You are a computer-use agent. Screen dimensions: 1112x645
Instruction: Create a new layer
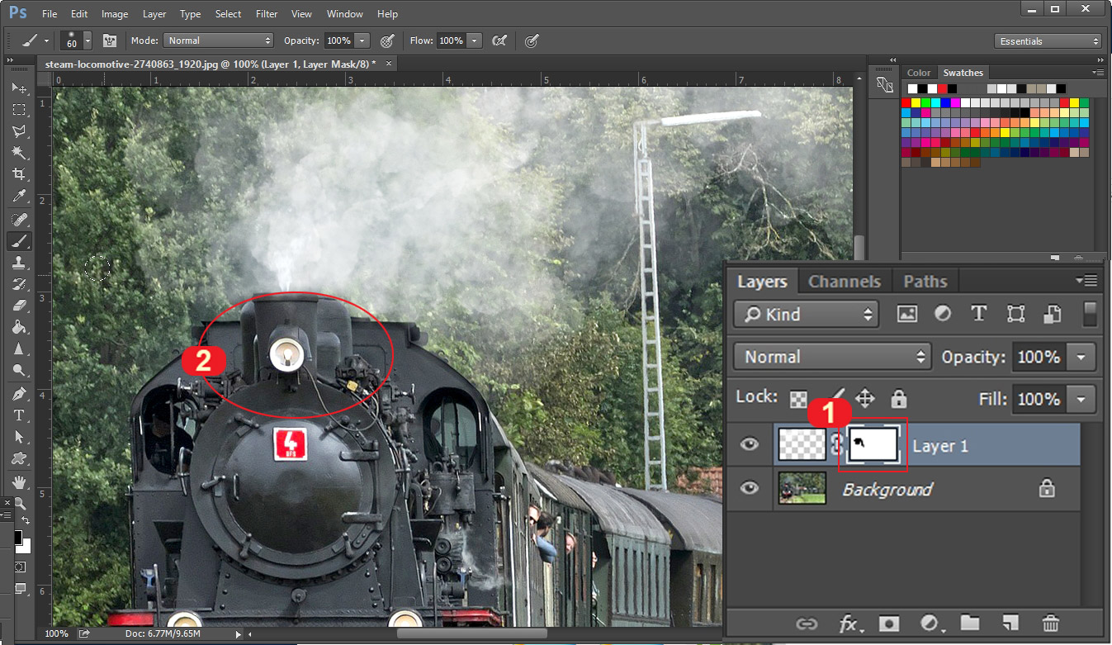tap(1010, 624)
